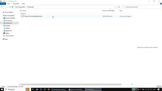Go up one folder level
This screenshot has width=162, height=91.
10,7
